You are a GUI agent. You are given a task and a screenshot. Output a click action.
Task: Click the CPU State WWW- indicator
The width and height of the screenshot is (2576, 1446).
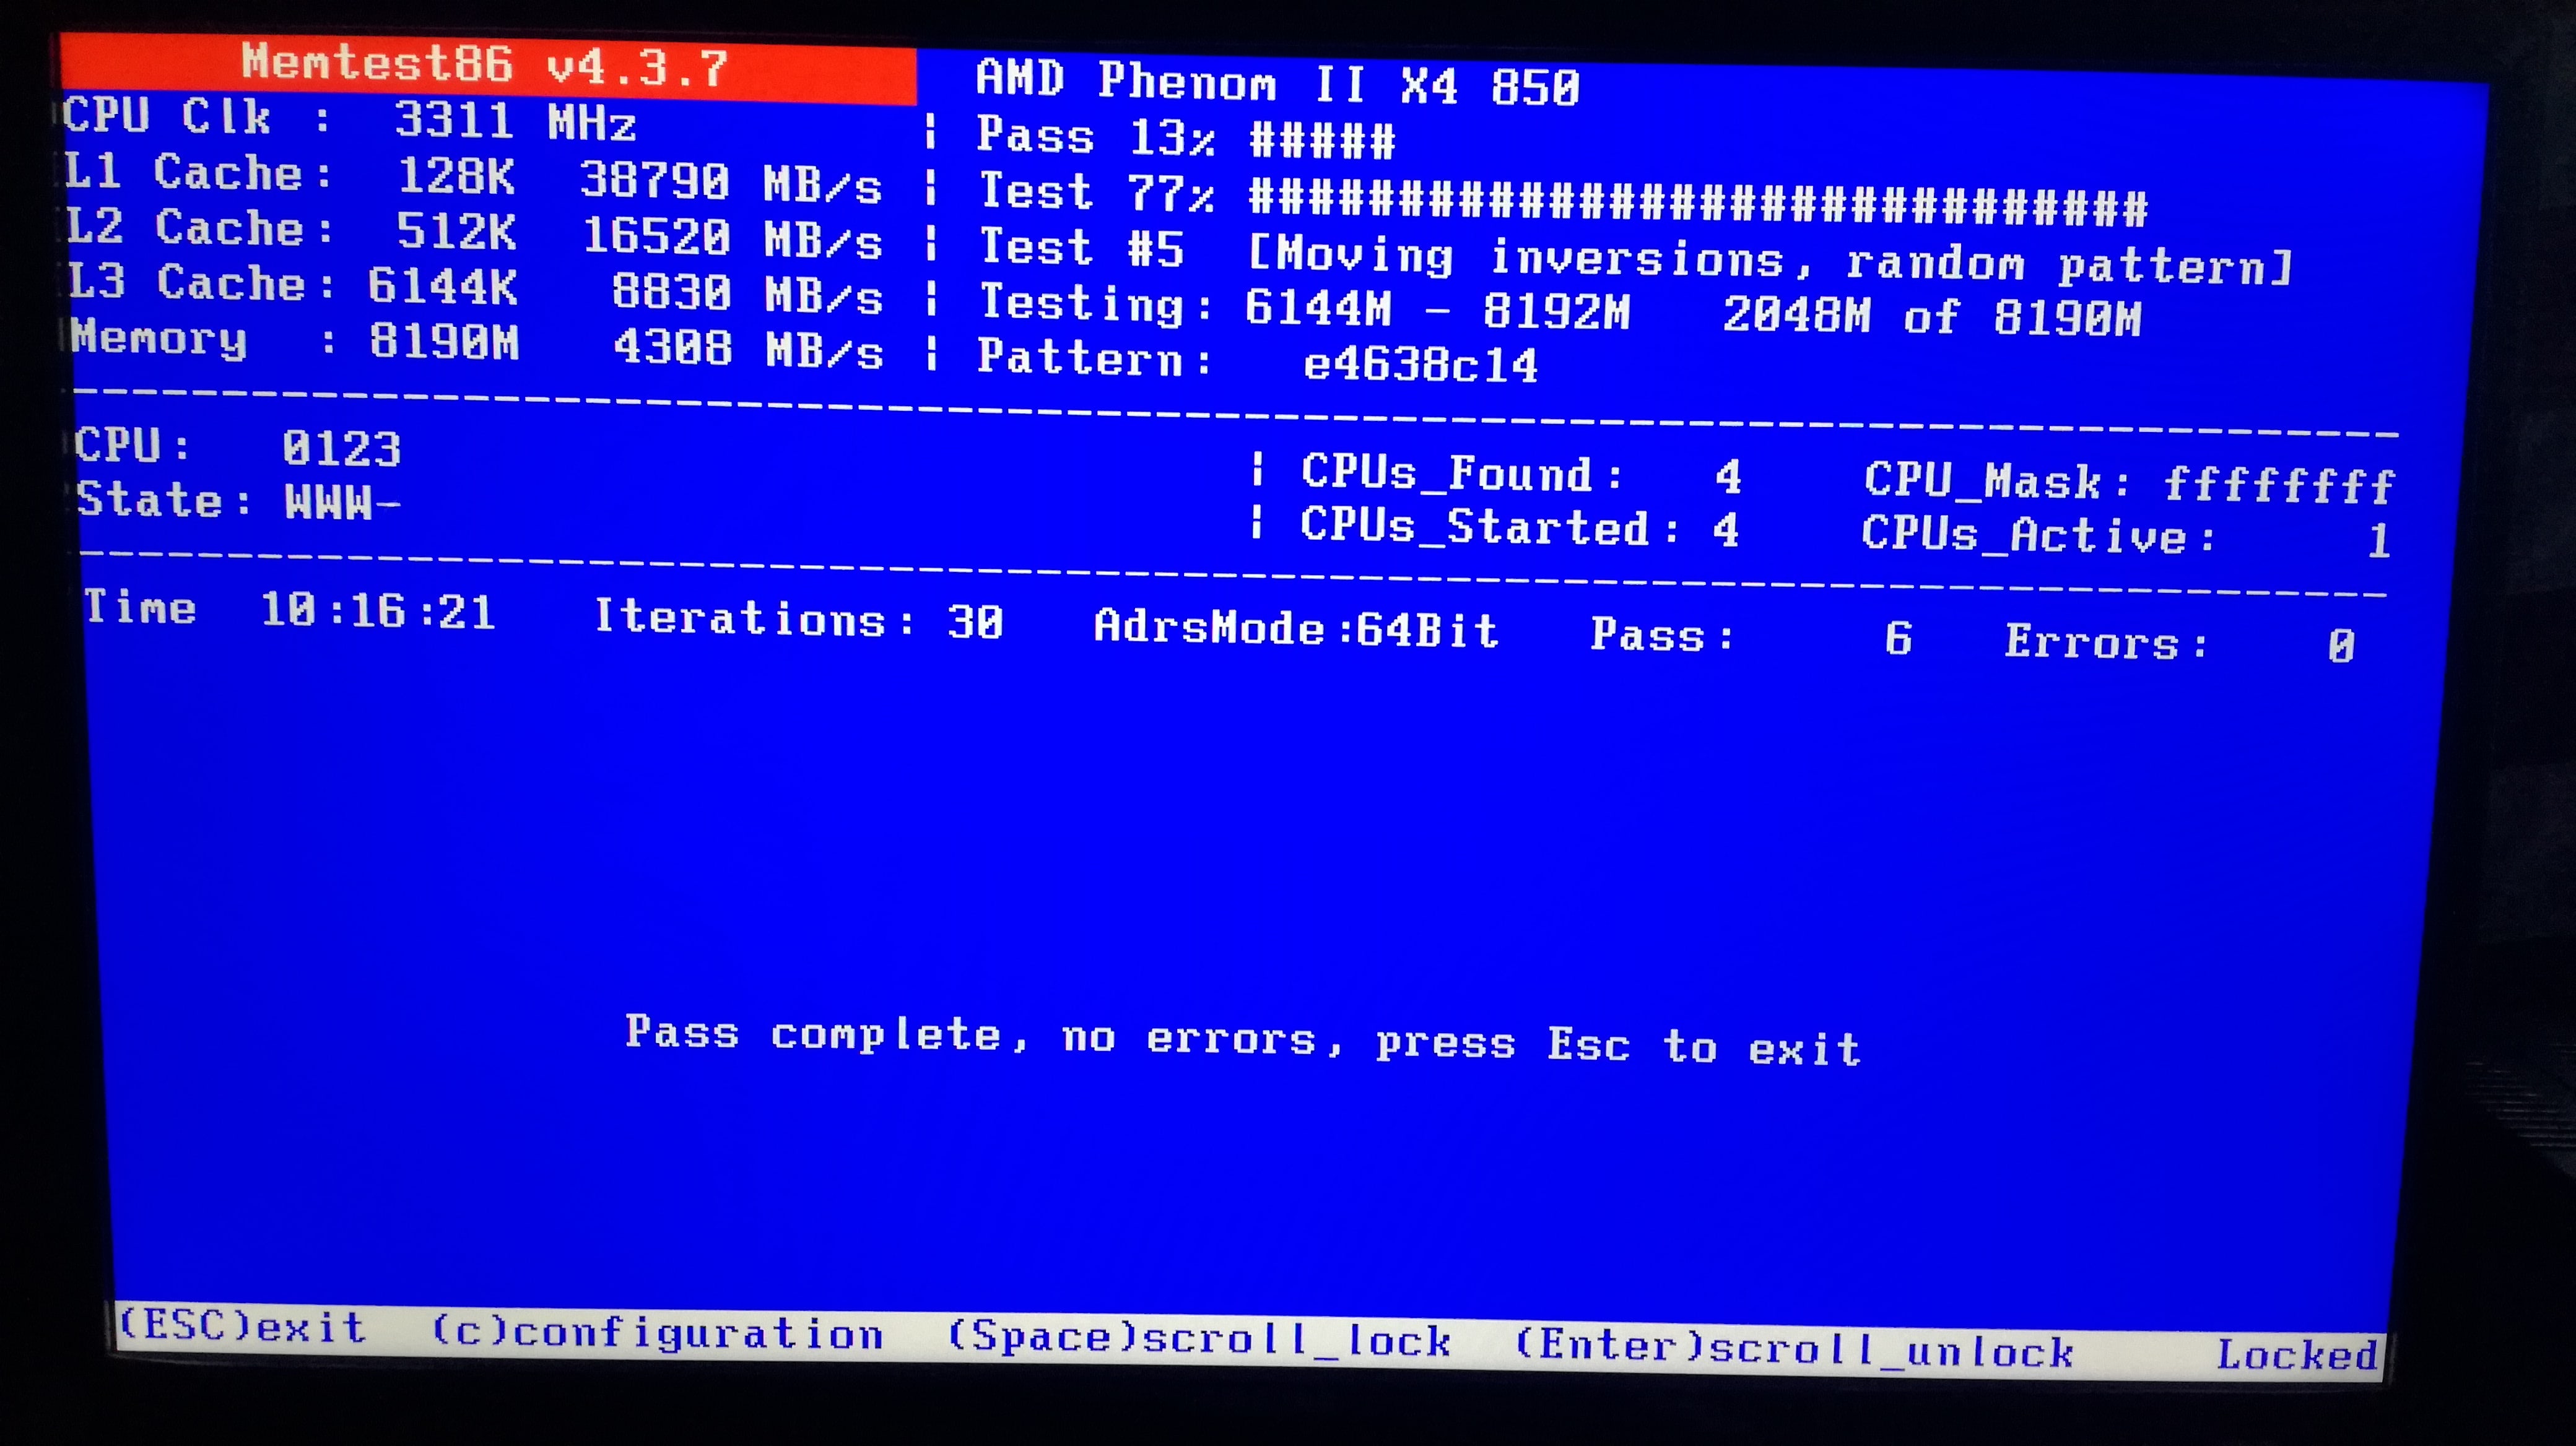239,501
